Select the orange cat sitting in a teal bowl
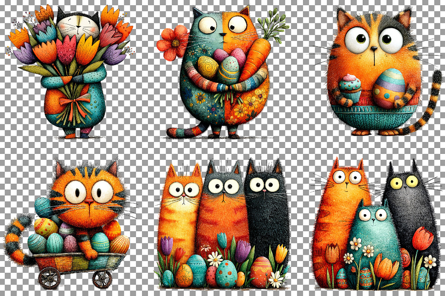 376,71
